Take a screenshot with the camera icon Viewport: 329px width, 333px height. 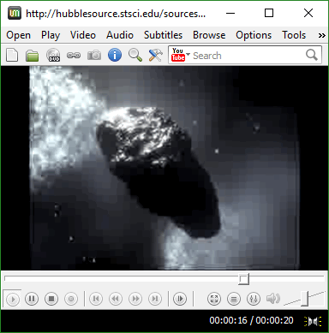pos(94,56)
